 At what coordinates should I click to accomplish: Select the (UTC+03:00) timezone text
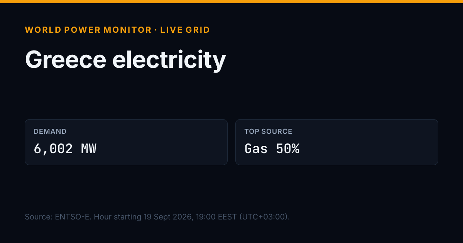pyautogui.click(x=265, y=217)
